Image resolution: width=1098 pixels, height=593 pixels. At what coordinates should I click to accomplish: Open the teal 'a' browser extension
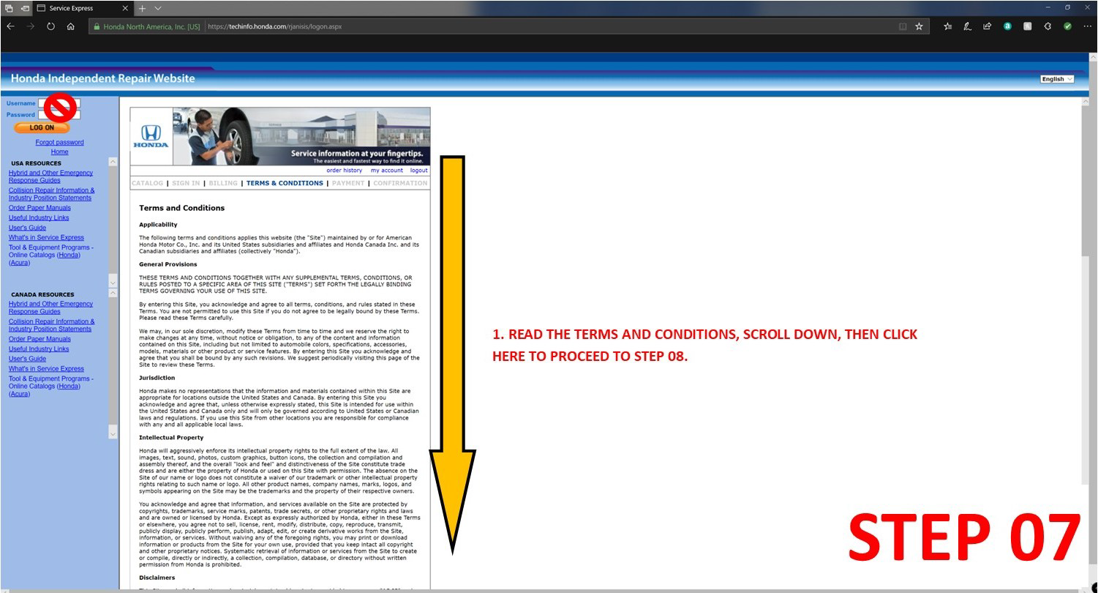(1007, 26)
